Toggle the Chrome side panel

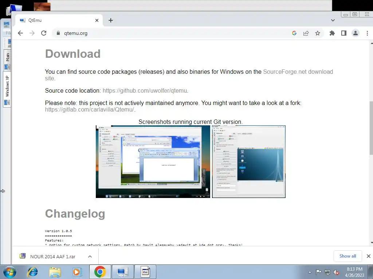(x=344, y=33)
